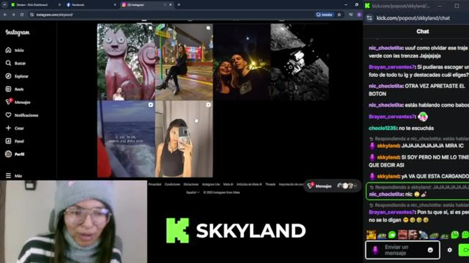Click the Ubicaciones footer link
This screenshot has height=263, width=469.
coord(191,184)
